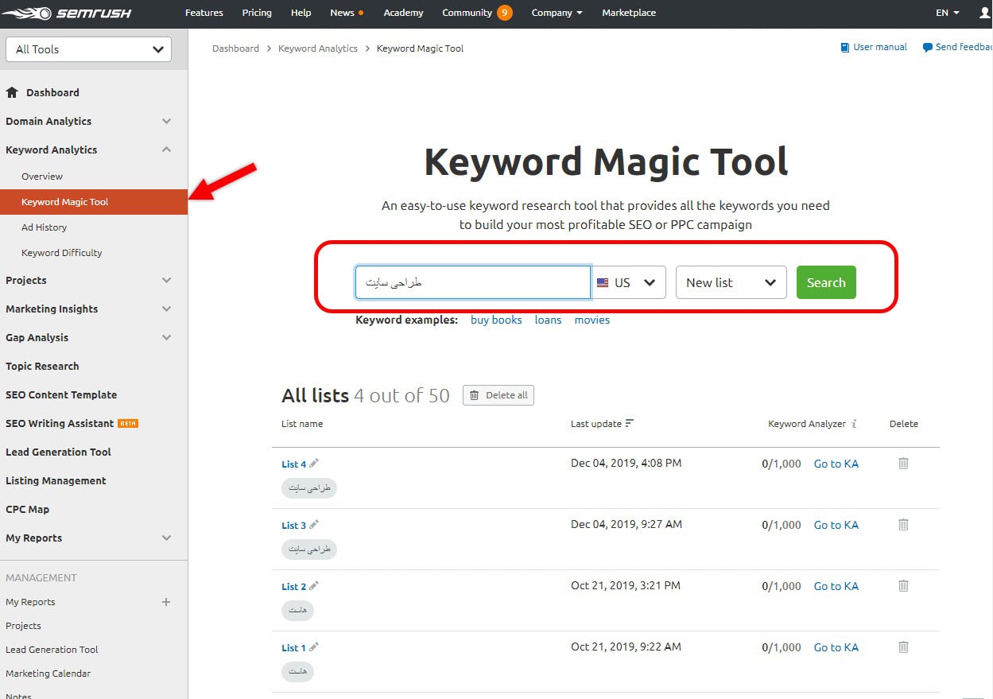This screenshot has width=993, height=699.
Task: Click the User manual book icon
Action: click(844, 47)
